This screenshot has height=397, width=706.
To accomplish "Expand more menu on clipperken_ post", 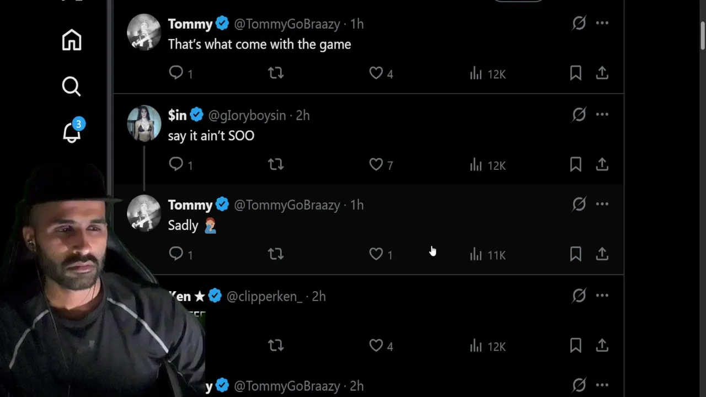I will [x=602, y=296].
